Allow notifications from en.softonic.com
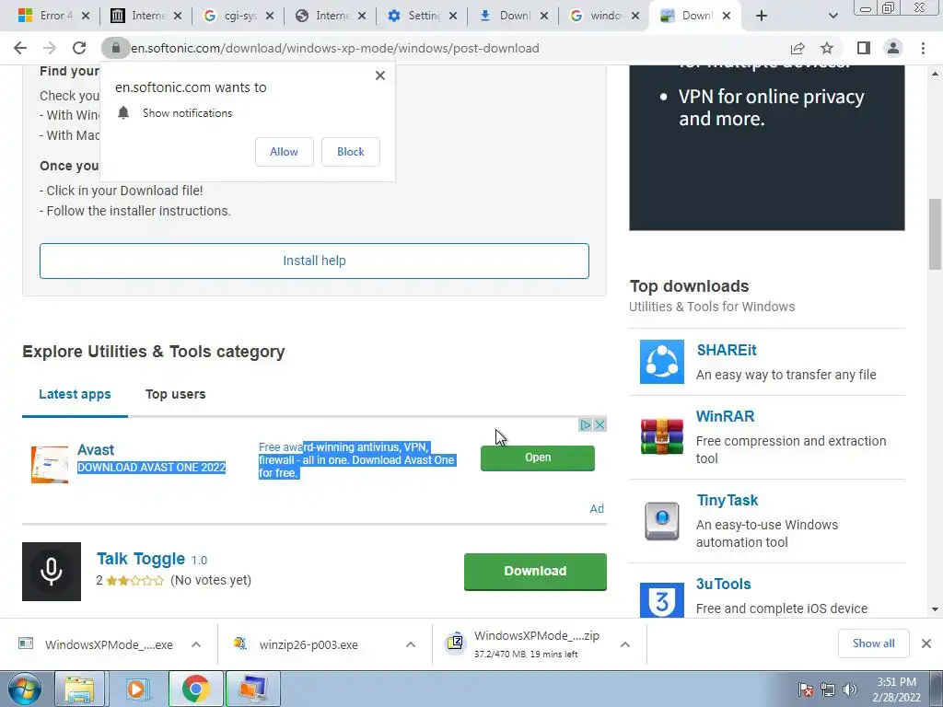This screenshot has height=707, width=943. [x=284, y=152]
